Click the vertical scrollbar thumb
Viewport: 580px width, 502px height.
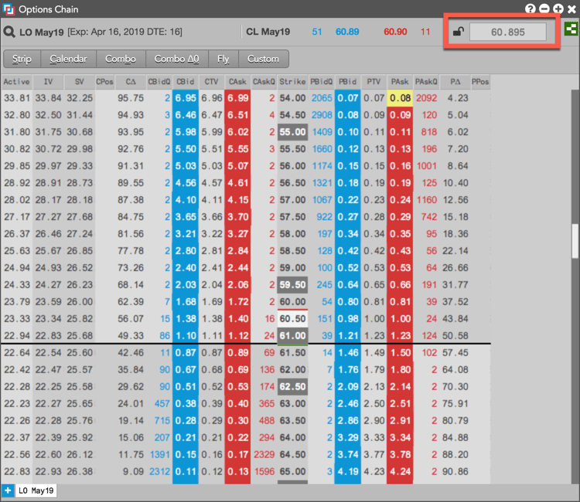(575, 241)
